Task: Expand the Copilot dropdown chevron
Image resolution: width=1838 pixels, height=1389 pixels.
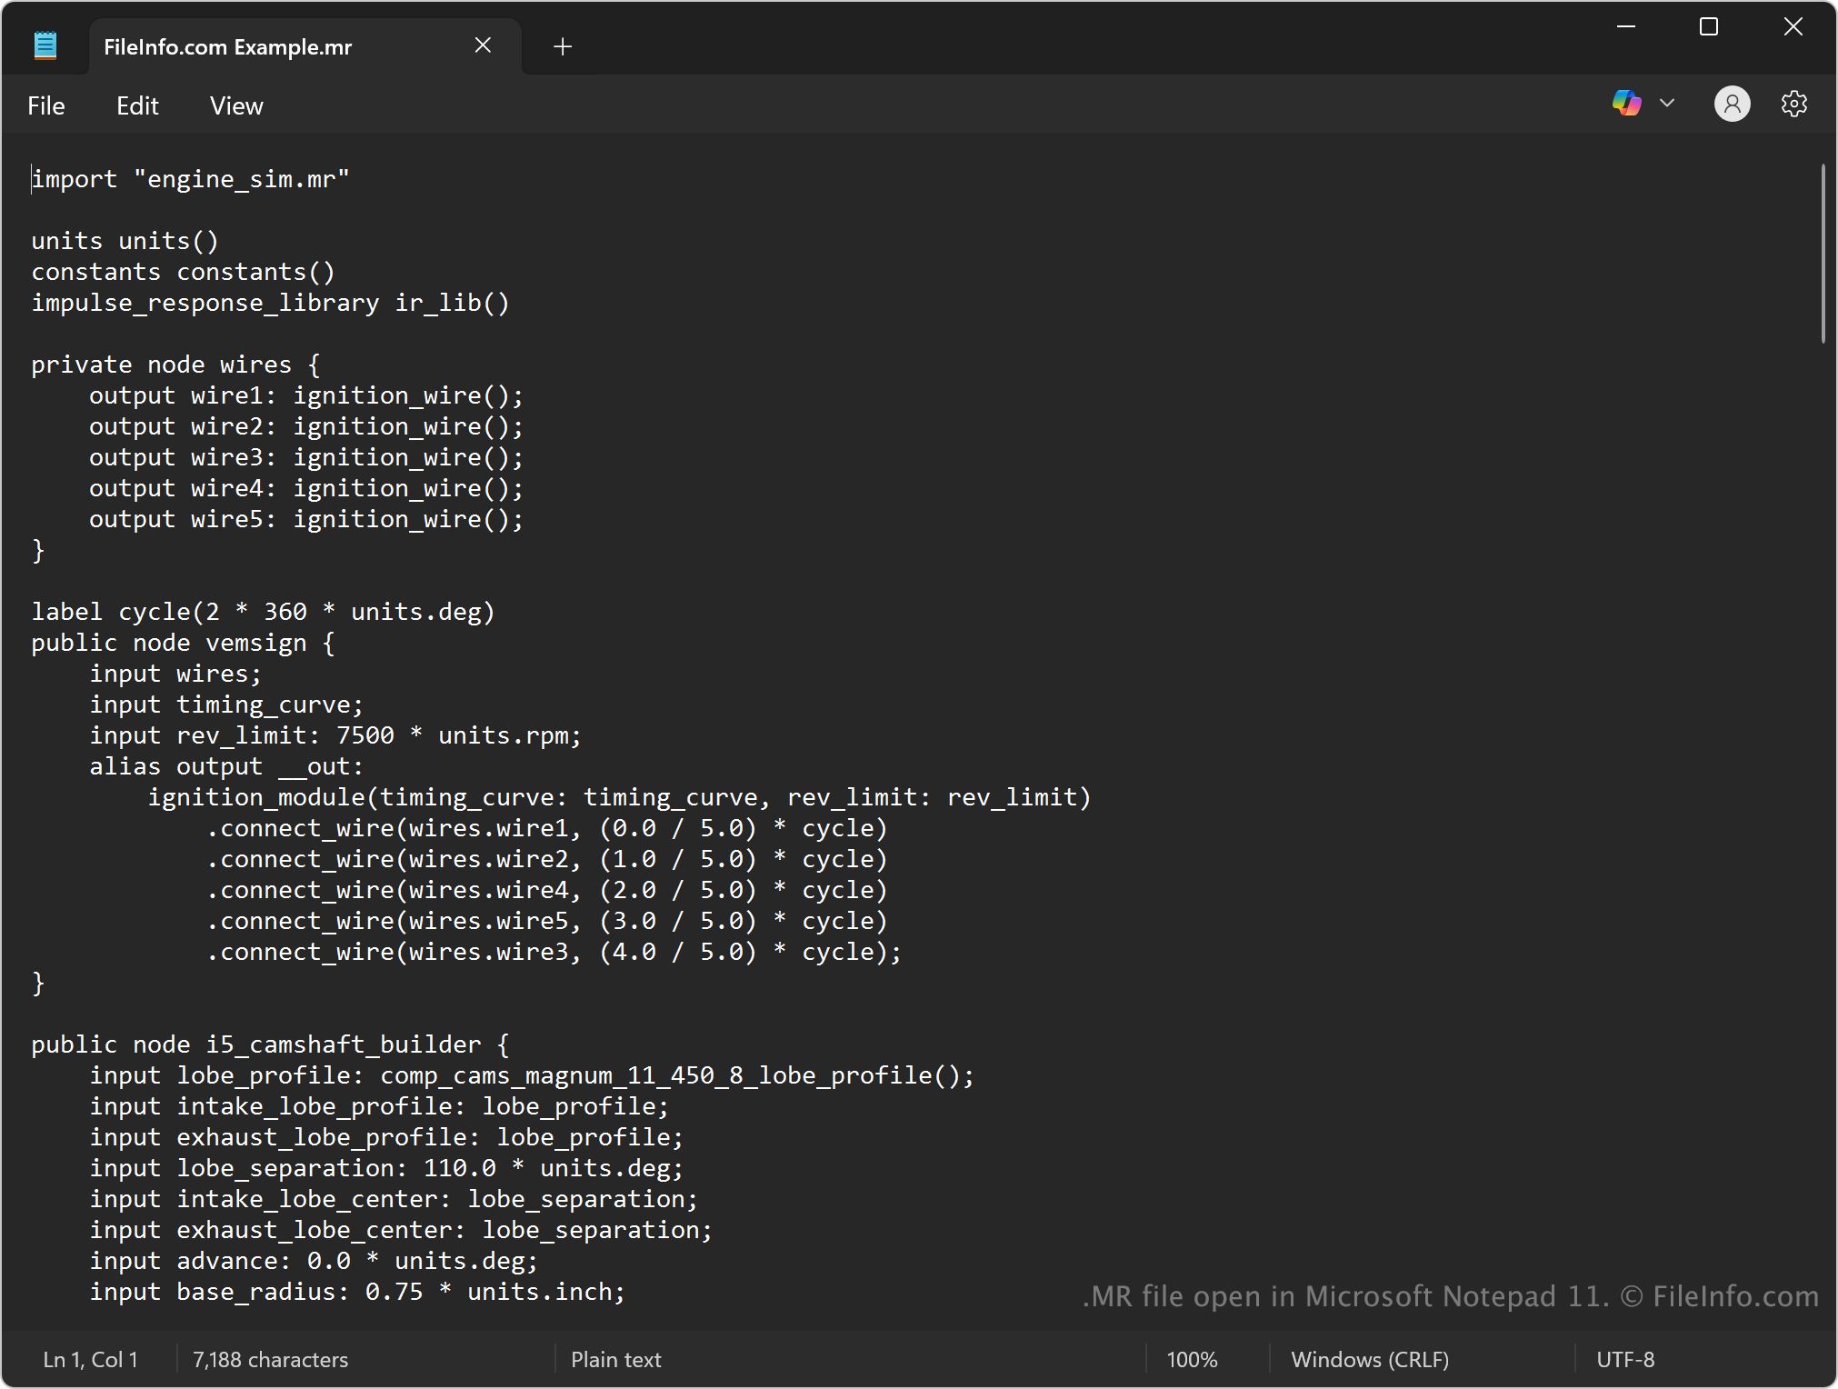Action: tap(1666, 104)
